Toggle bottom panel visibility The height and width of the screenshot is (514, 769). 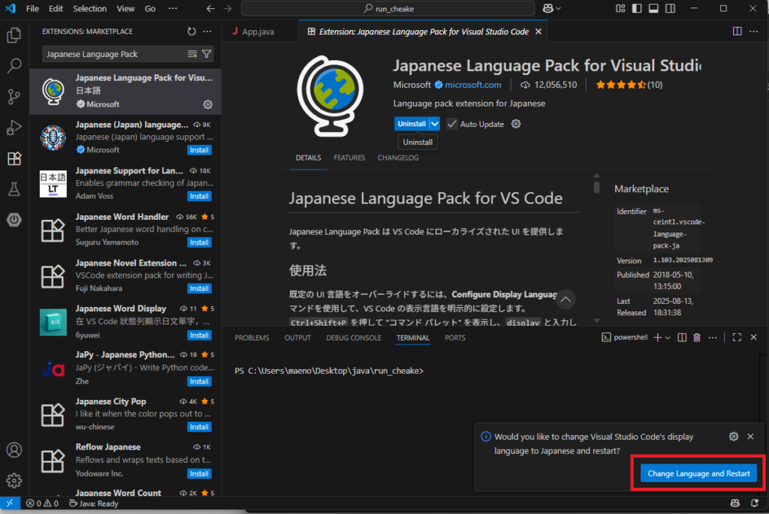click(654, 8)
